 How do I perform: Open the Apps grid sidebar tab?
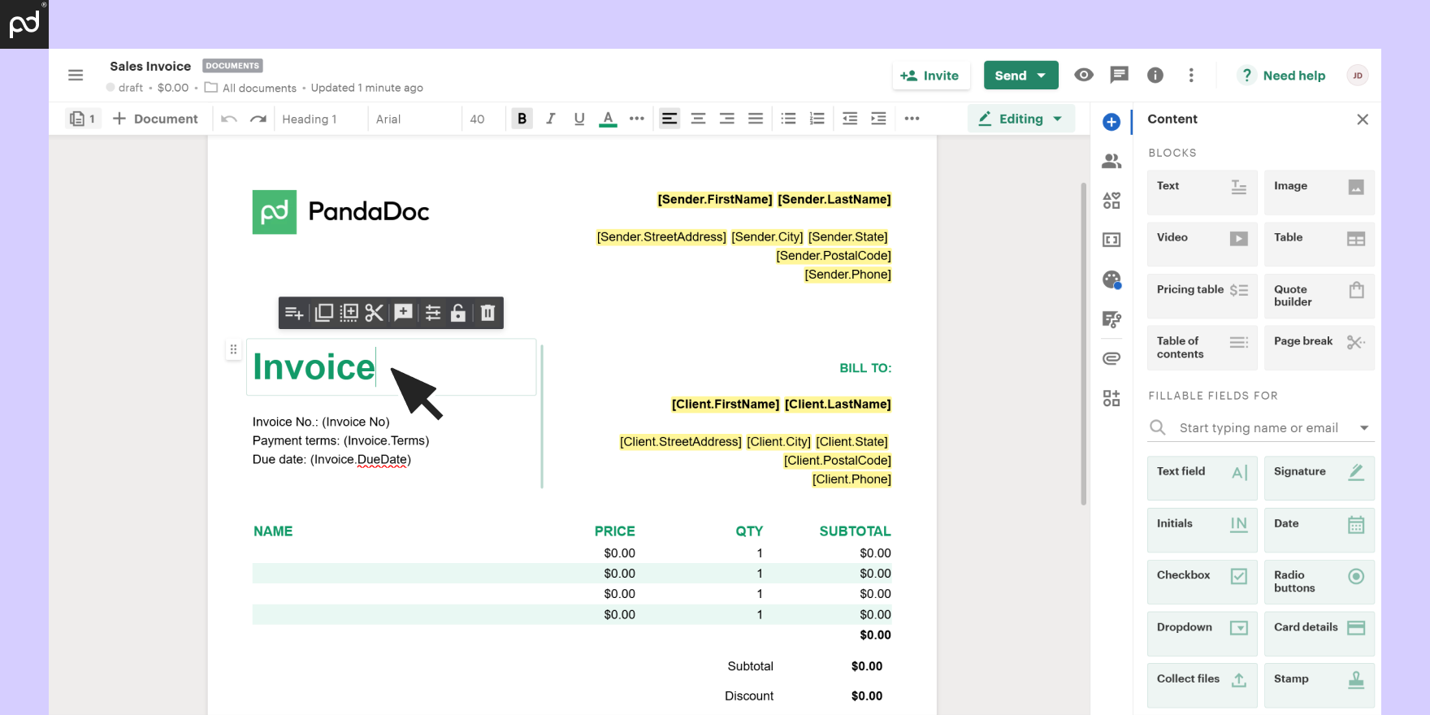point(1111,398)
